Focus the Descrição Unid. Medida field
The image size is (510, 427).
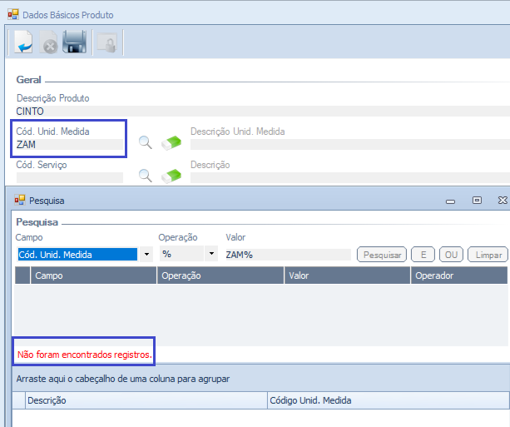point(350,145)
